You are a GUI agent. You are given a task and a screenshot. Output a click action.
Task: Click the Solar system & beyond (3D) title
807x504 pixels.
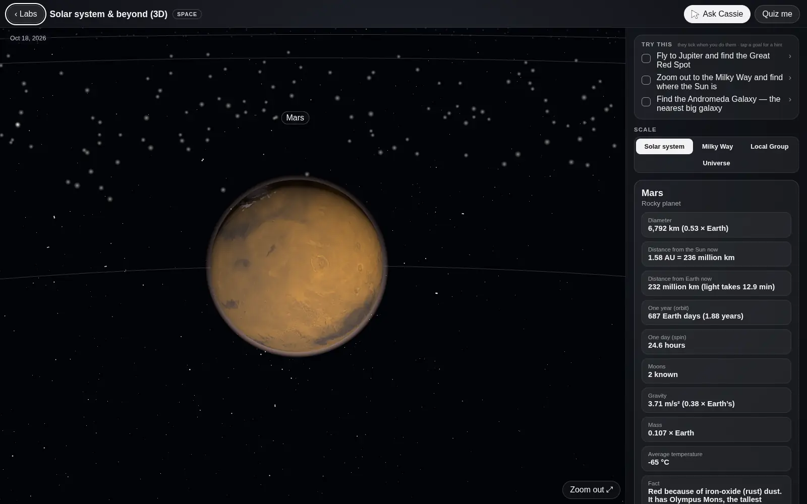[108, 14]
